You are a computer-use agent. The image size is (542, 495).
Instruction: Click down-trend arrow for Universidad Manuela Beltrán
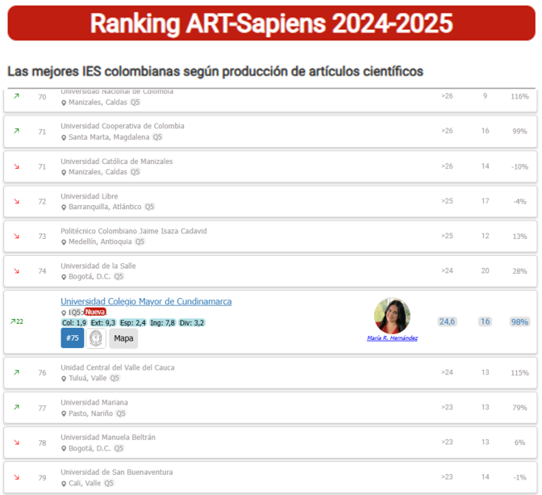[x=16, y=443]
